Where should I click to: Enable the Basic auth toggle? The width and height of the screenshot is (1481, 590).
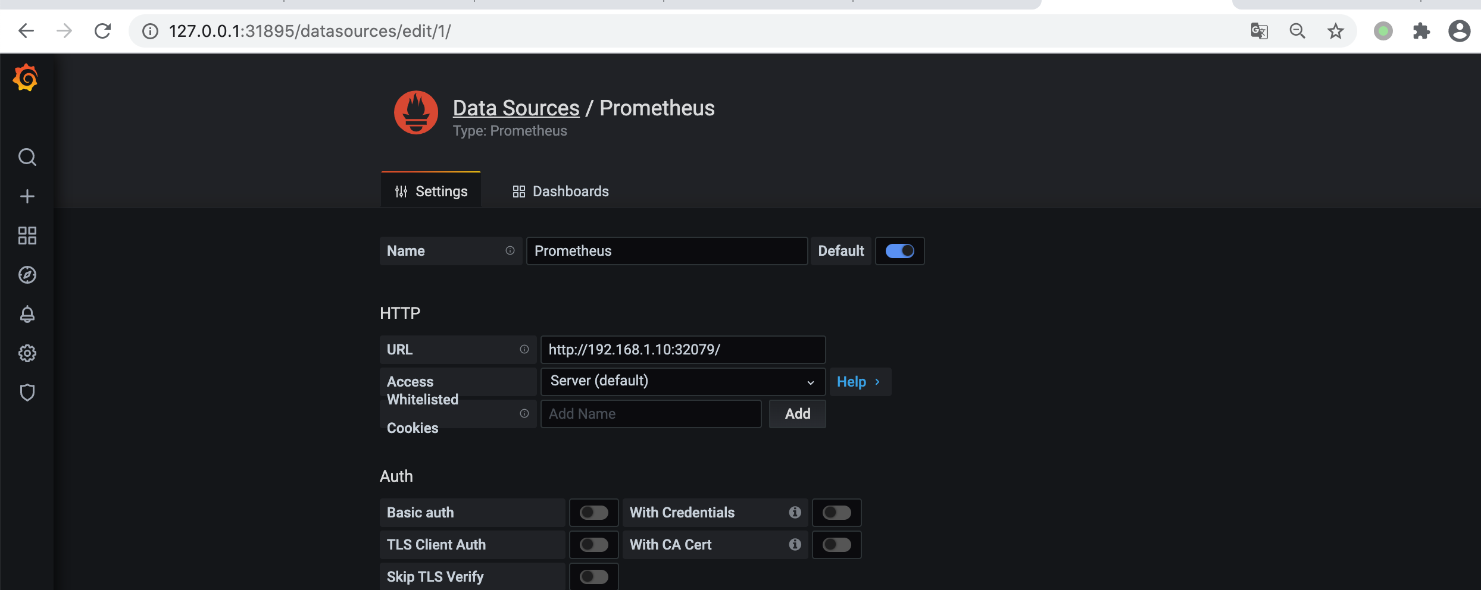tap(594, 513)
